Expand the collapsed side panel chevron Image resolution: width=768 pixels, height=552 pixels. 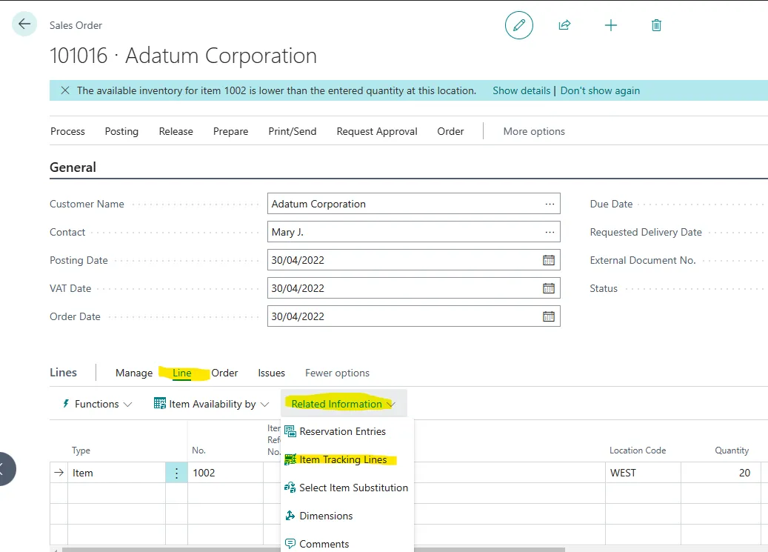(x=4, y=469)
